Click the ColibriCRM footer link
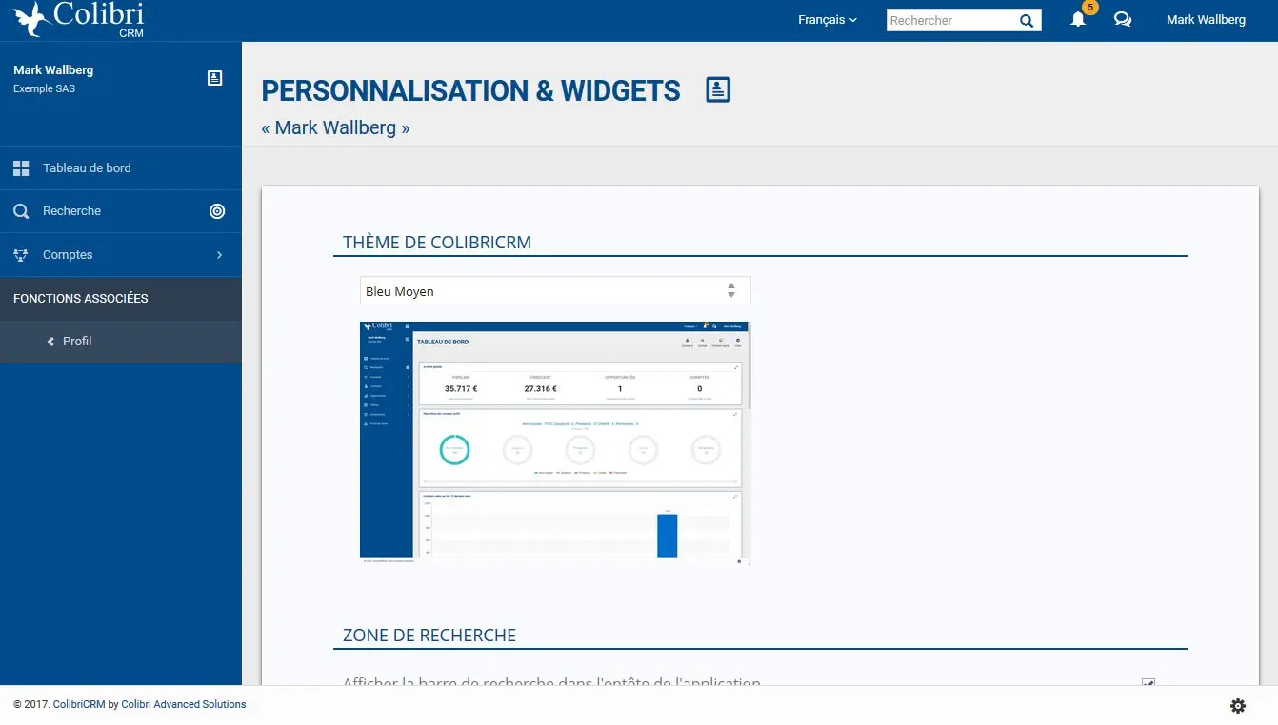Viewport: 1278px width, 725px height. point(79,705)
